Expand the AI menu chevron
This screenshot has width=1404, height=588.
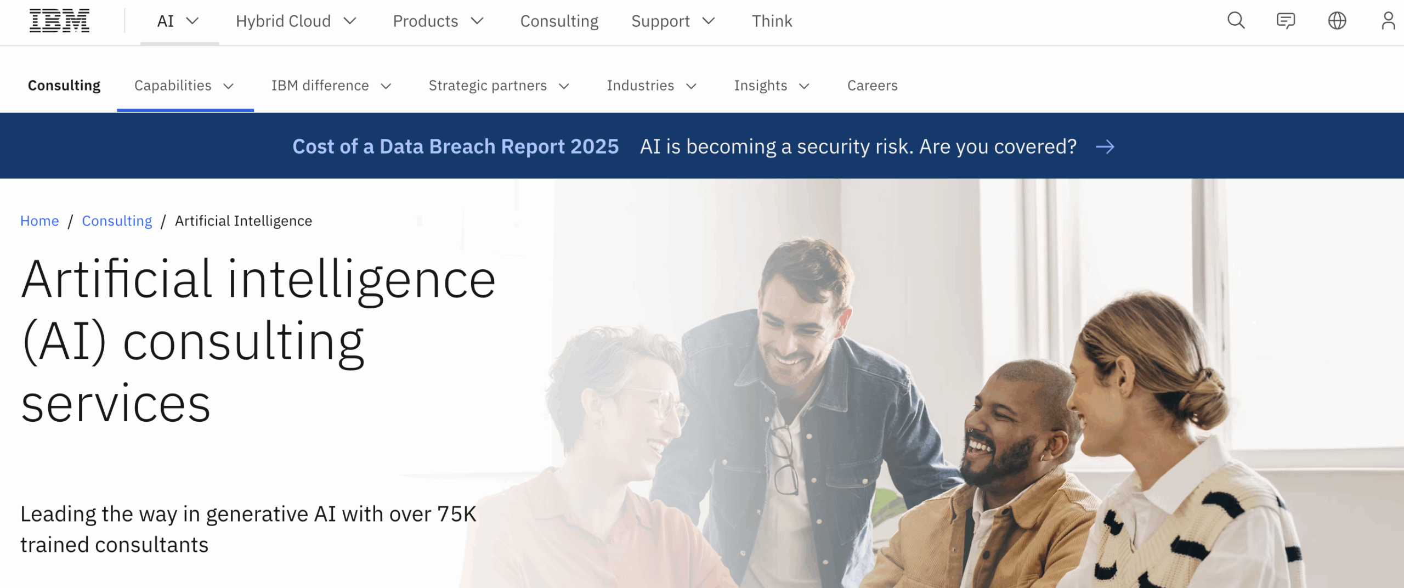coord(192,21)
